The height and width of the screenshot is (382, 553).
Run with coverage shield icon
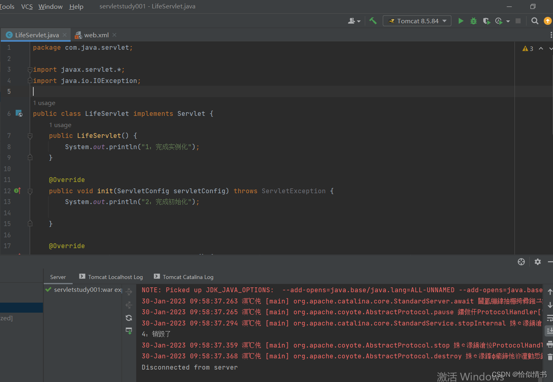click(x=486, y=21)
